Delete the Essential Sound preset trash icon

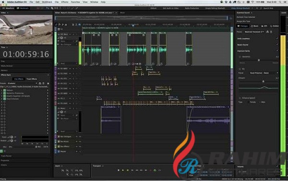pos(271,32)
